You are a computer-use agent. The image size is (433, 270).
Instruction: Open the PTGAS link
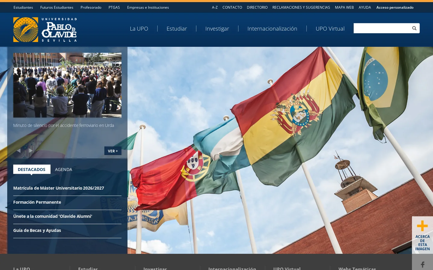[x=114, y=7]
